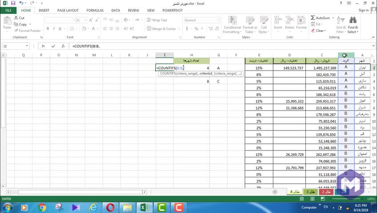
Task: Click the AutoSum sigma icon
Action: [313, 18]
